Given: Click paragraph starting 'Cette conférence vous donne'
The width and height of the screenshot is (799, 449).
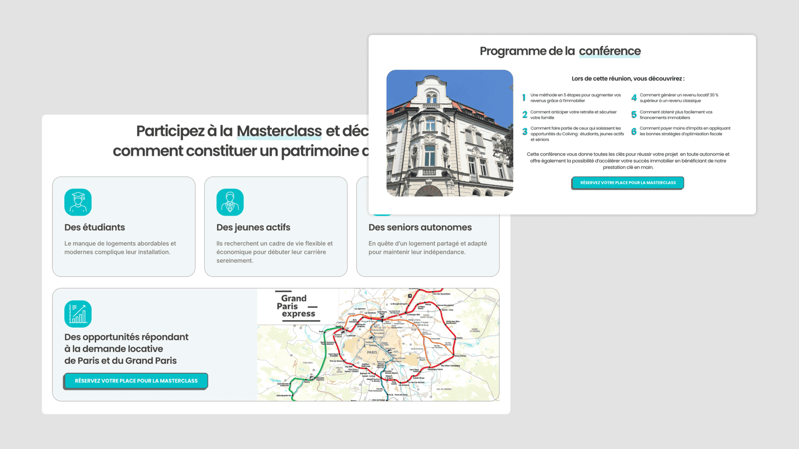Looking at the screenshot, I should (x=628, y=161).
